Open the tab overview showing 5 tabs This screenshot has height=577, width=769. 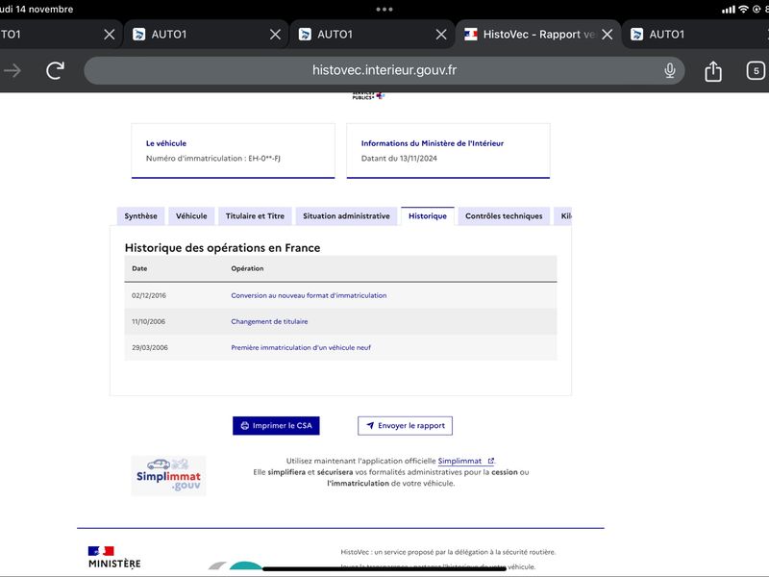(x=756, y=70)
